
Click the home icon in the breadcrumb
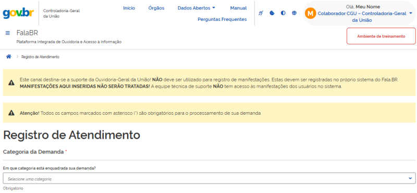tap(9, 57)
